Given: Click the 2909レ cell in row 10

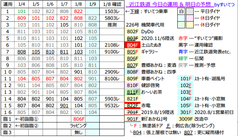Looking at the screenshot, I should click(x=112, y=72).
